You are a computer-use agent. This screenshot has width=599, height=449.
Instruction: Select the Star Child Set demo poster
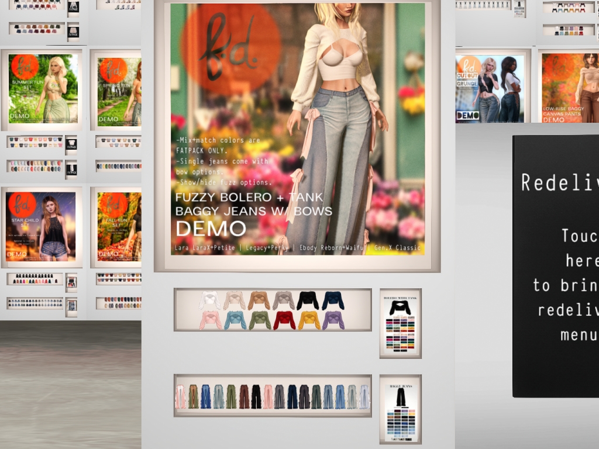tap(41, 226)
